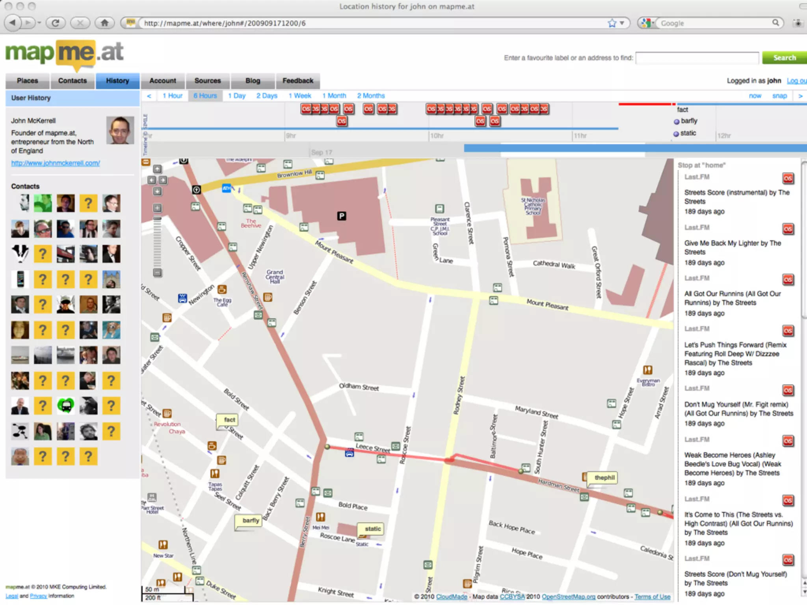The image size is (807, 605).
Task: Reload the page with browser refresh button
Action: tap(56, 23)
